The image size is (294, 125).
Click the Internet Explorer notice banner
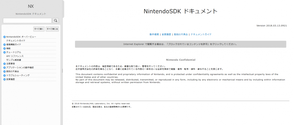click(x=181, y=44)
